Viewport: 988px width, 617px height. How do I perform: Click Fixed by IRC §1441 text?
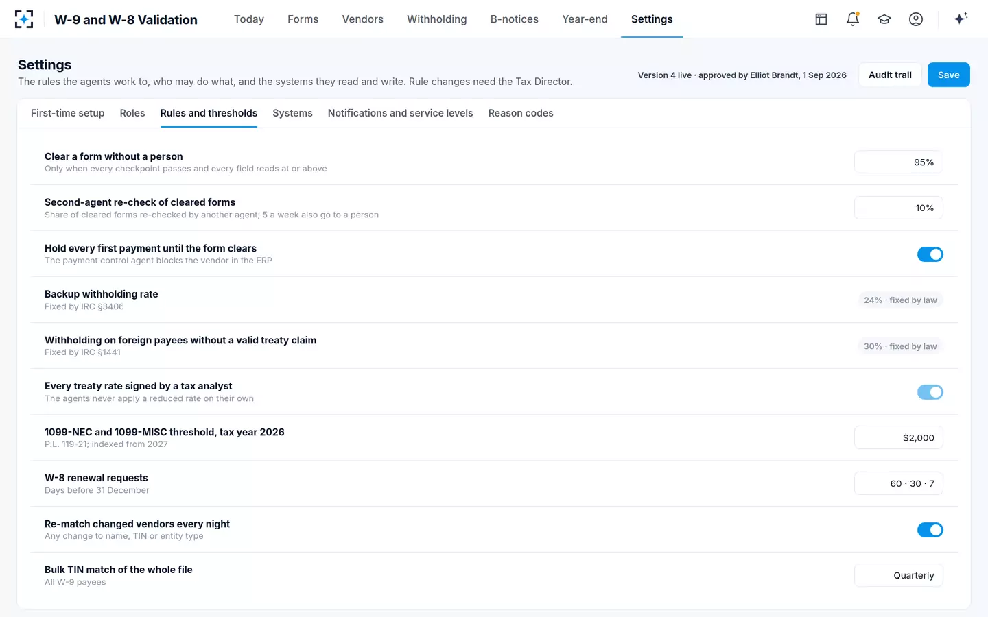pyautogui.click(x=82, y=352)
